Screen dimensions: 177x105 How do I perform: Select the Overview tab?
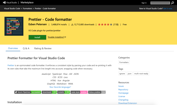click(x=13, y=48)
